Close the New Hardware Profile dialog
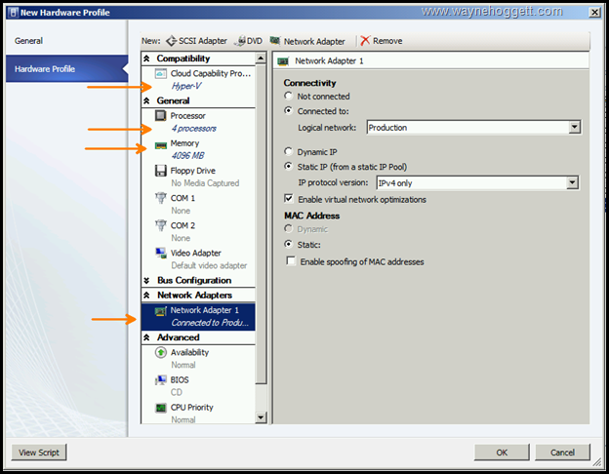609x474 pixels. (x=594, y=13)
